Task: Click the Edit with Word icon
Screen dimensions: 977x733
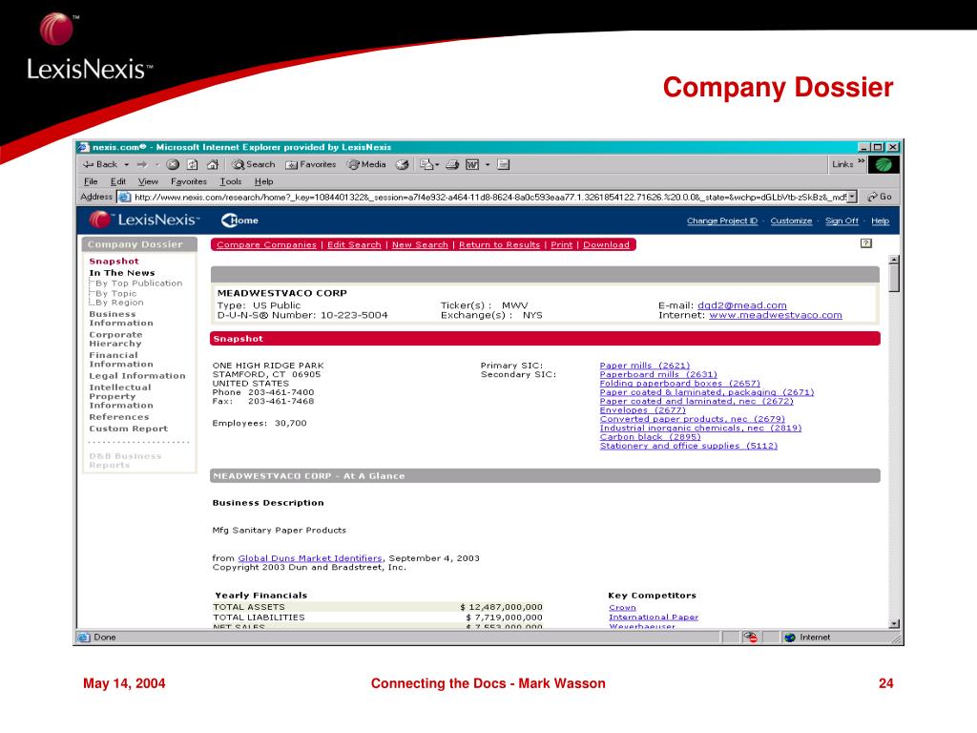Action: [x=472, y=164]
